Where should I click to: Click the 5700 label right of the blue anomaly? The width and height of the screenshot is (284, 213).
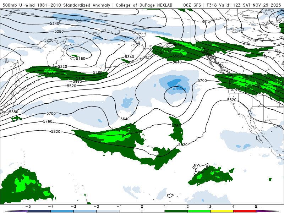coord(202,81)
